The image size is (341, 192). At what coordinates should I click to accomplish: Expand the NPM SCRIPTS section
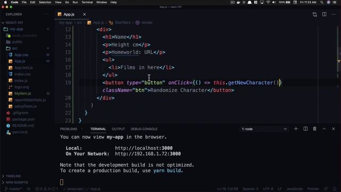(x=17, y=182)
